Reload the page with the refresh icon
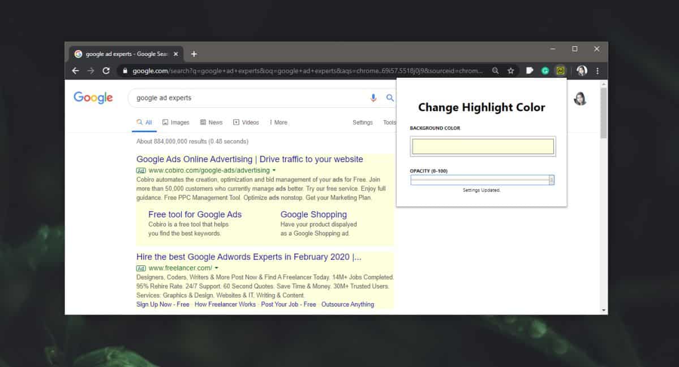Image resolution: width=679 pixels, height=367 pixels. (x=106, y=71)
